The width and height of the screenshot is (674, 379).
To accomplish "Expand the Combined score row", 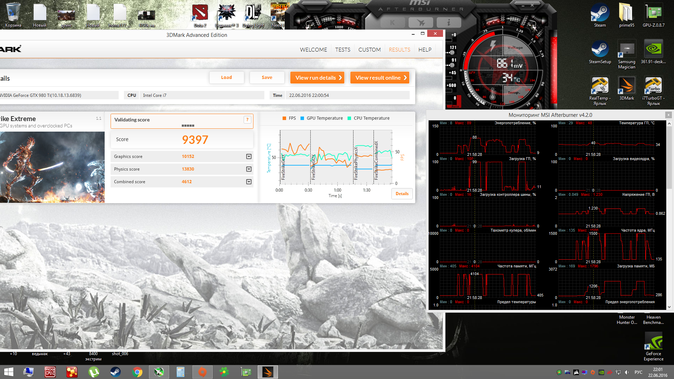I will click(x=249, y=182).
